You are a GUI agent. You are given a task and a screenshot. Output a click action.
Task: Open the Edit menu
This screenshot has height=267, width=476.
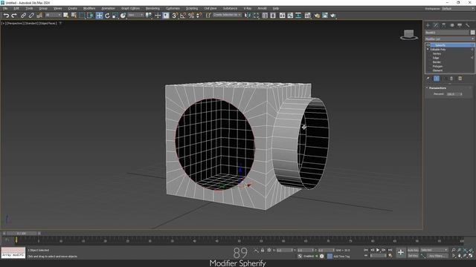point(16,8)
